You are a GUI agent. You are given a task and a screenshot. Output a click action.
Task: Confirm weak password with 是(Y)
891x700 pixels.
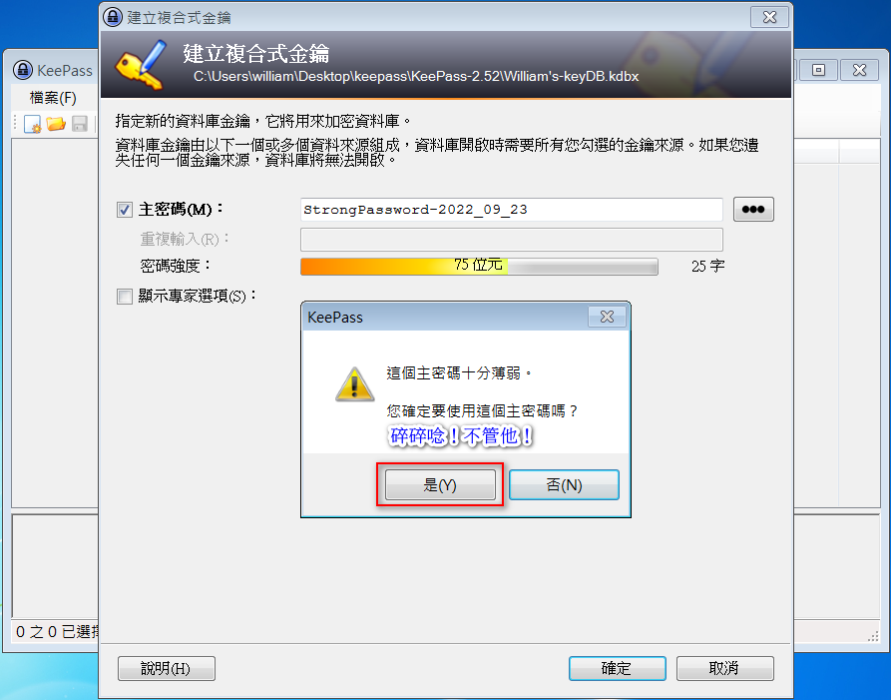tap(440, 485)
